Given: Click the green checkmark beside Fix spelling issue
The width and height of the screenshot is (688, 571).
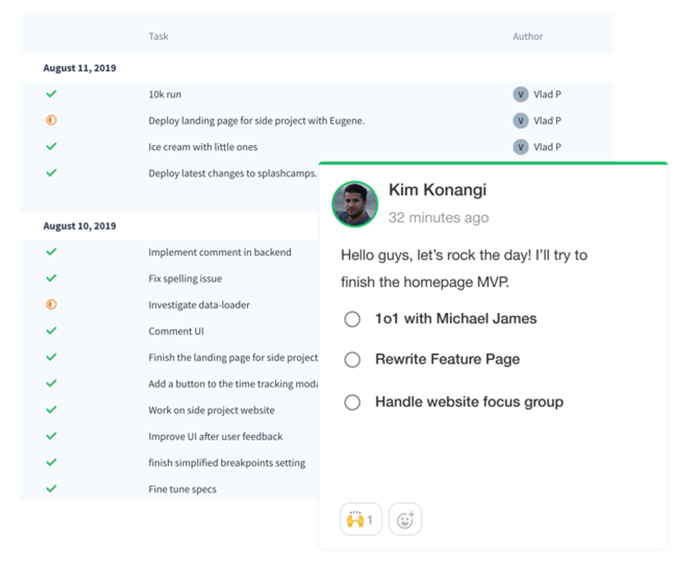Looking at the screenshot, I should point(51,278).
